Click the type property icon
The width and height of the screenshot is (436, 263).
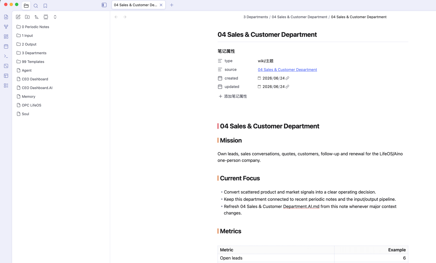click(220, 61)
